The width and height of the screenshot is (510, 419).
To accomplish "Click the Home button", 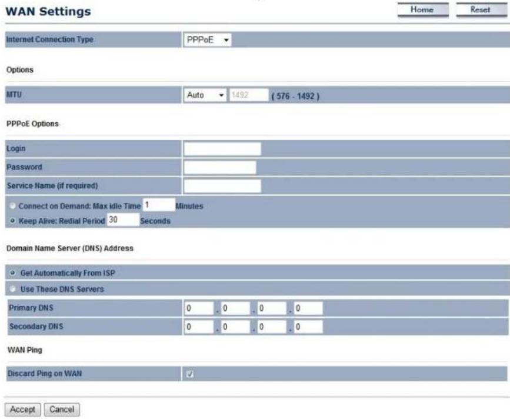I will (422, 10).
